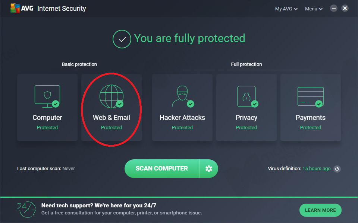The width and height of the screenshot is (358, 223).
Task: Open the Menu dropdown
Action: [314, 9]
